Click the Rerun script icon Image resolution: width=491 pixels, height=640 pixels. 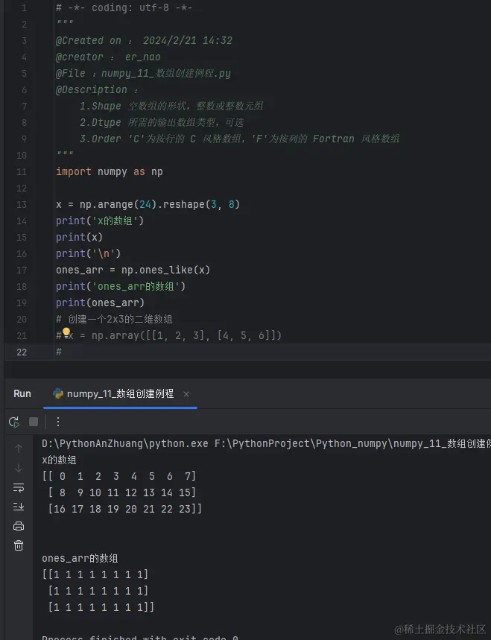pos(14,422)
